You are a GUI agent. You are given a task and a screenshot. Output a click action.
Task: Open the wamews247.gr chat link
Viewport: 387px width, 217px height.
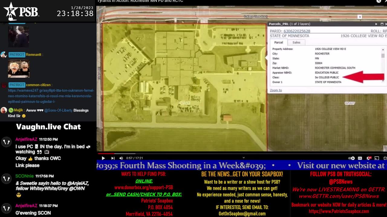tap(51, 96)
